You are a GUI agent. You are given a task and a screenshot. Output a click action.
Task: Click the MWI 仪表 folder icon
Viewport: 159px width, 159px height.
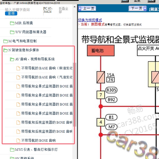(x=12, y=150)
